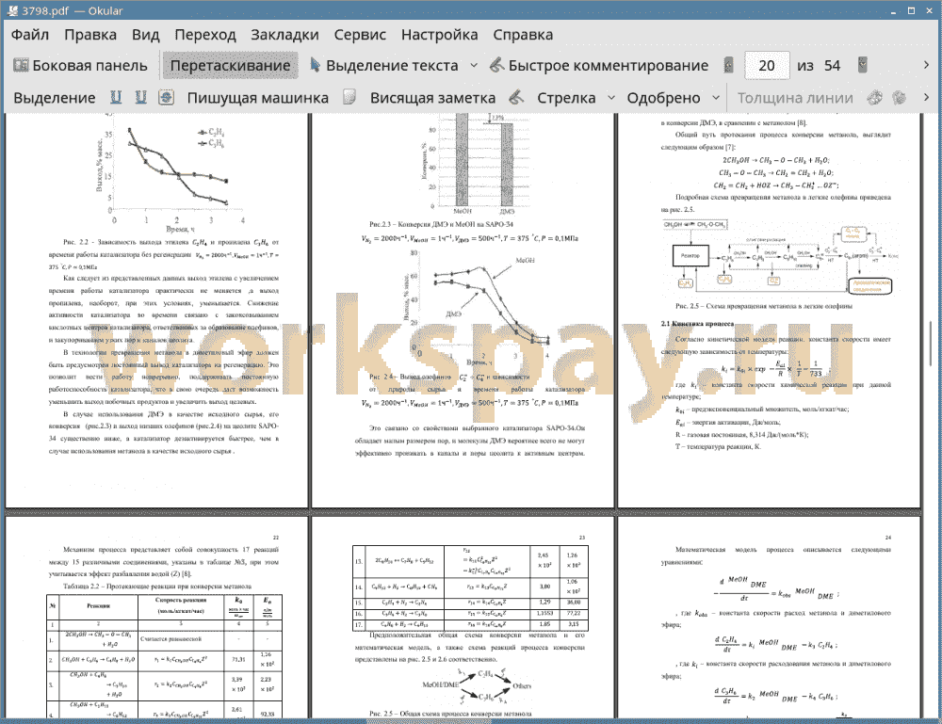Expand the Одобрено stamp dropdown arrow
This screenshot has height=724, width=942.
tap(716, 98)
